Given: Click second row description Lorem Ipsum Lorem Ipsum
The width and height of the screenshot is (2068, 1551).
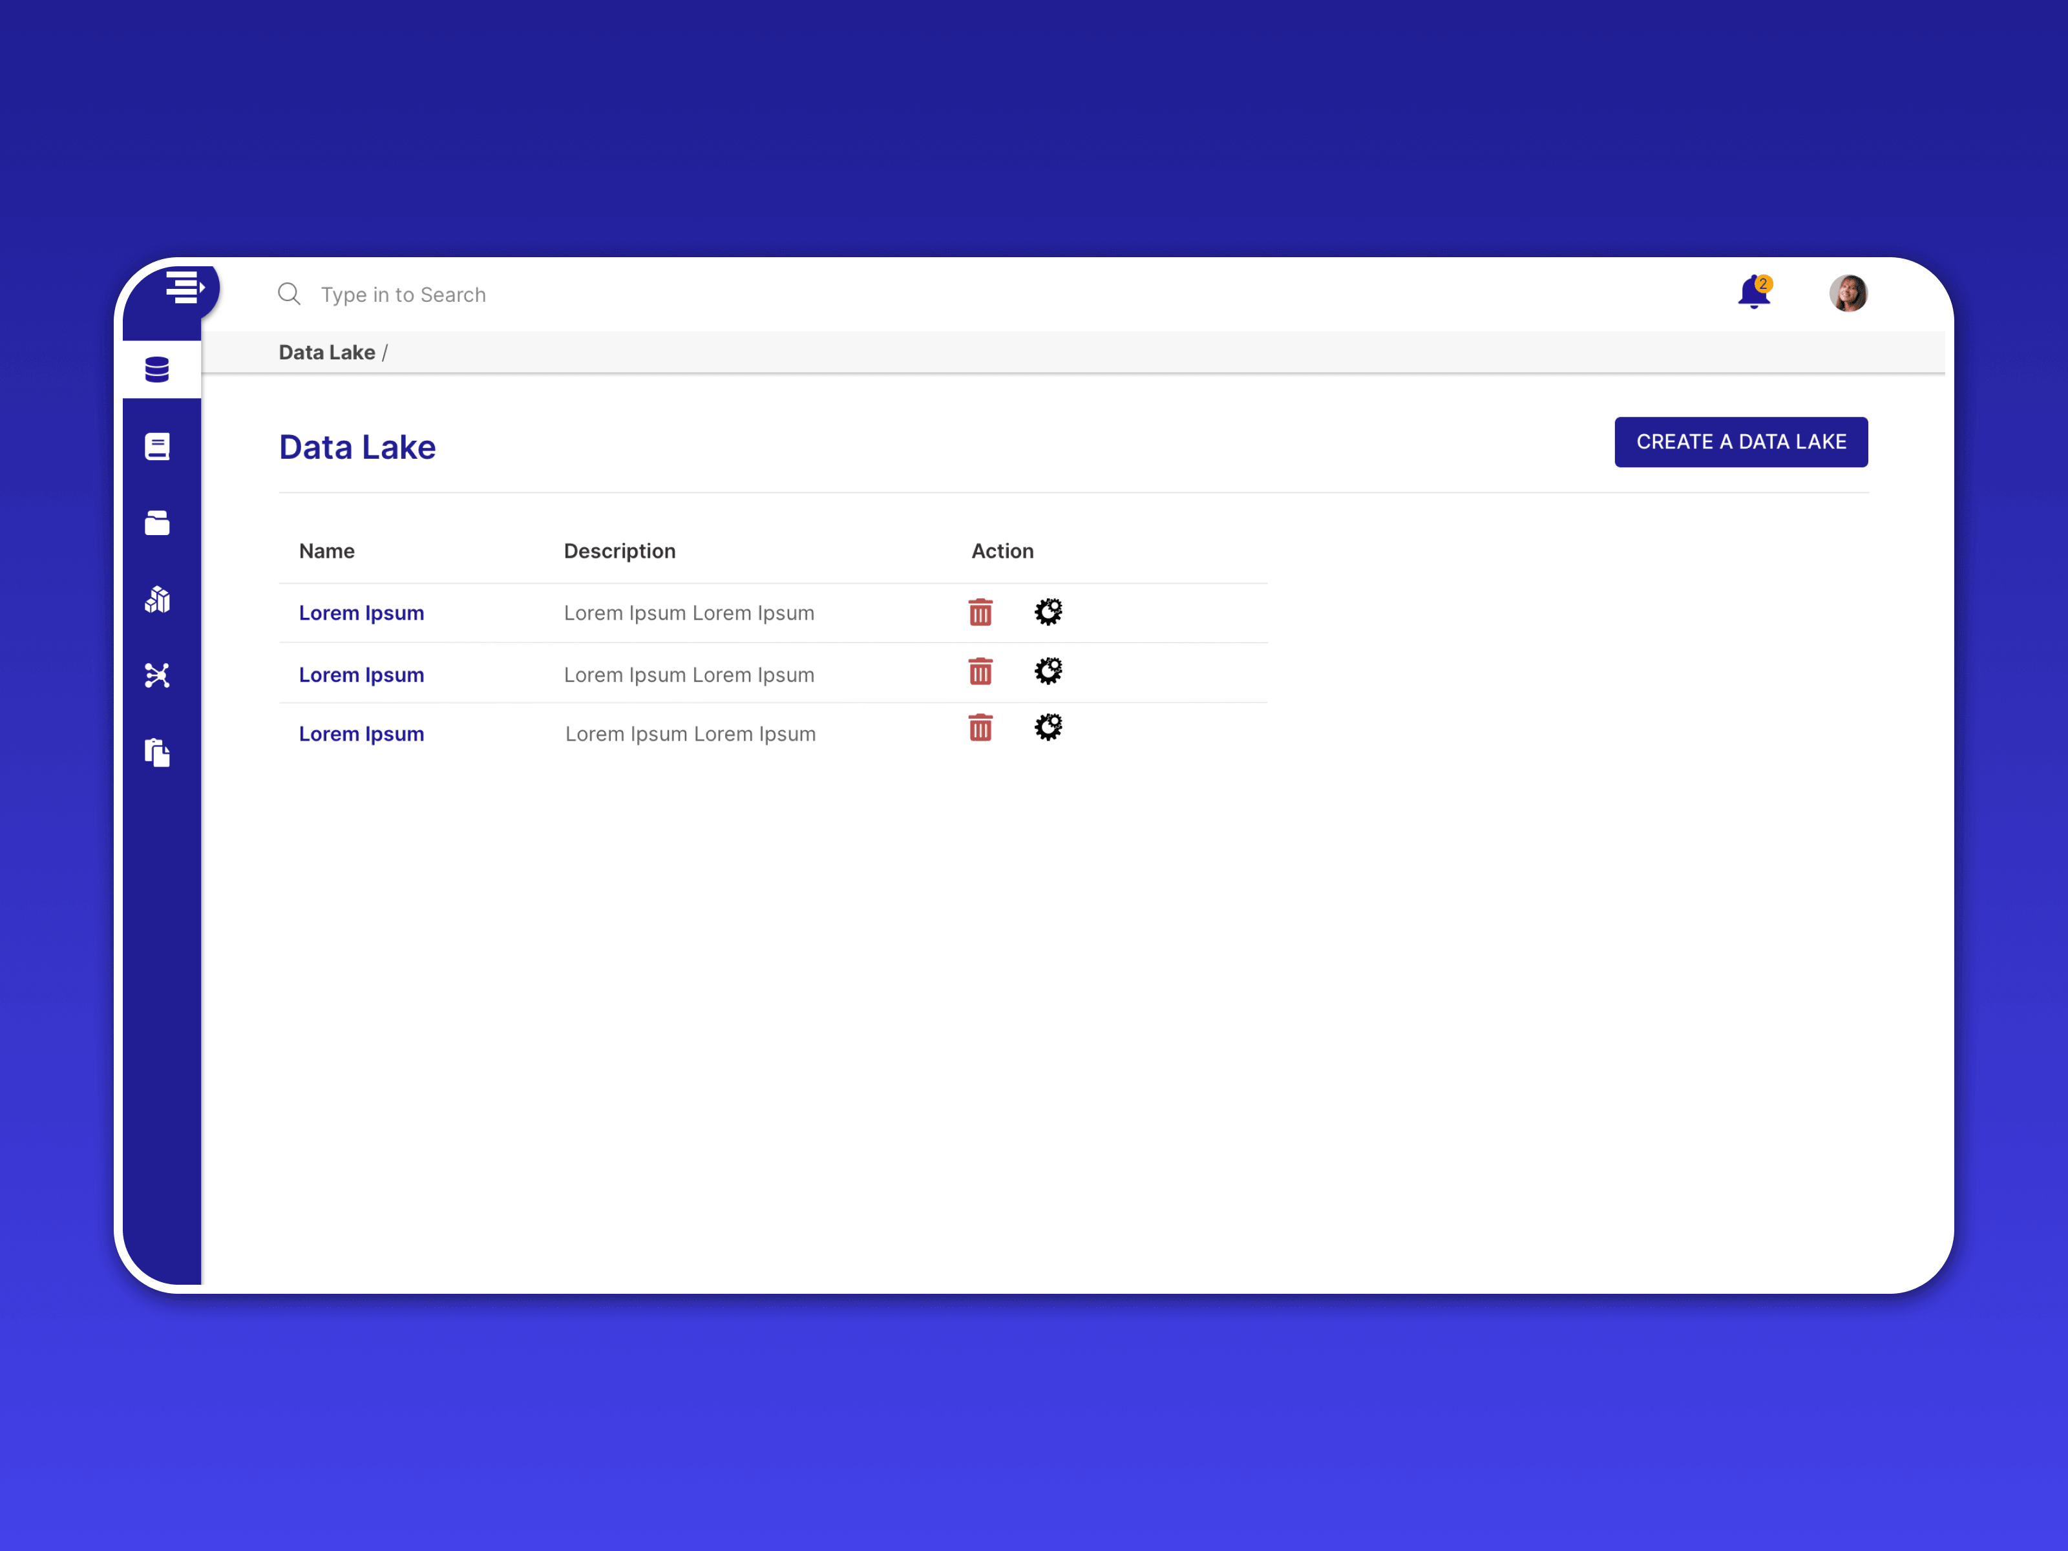Looking at the screenshot, I should click(x=689, y=675).
